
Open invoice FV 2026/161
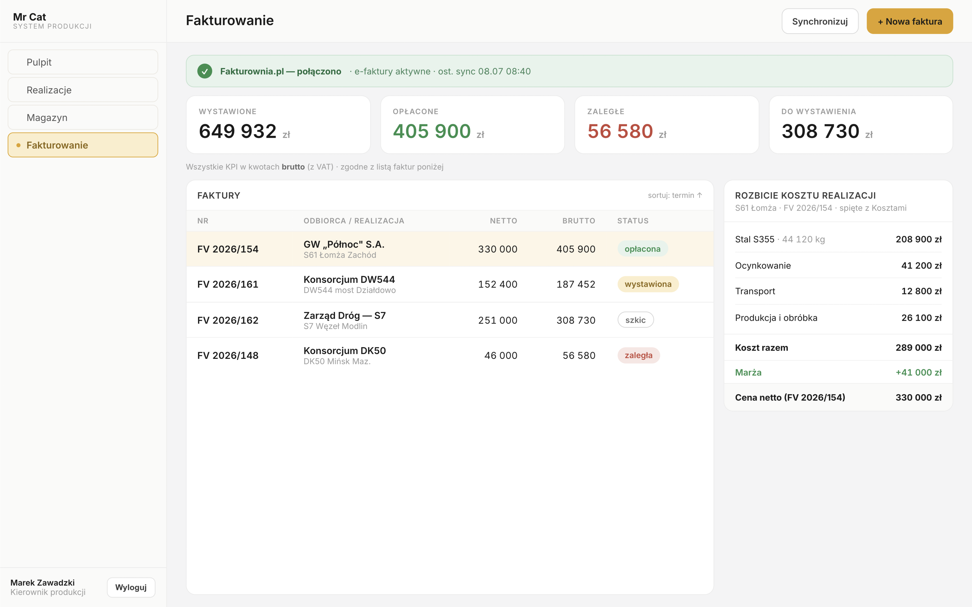(450, 284)
